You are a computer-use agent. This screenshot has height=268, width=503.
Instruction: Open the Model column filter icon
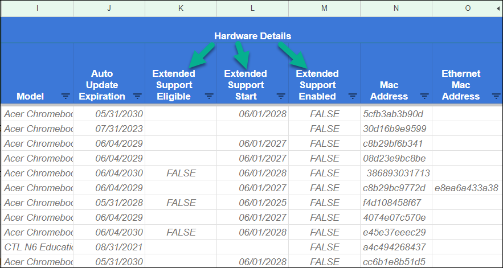click(66, 96)
